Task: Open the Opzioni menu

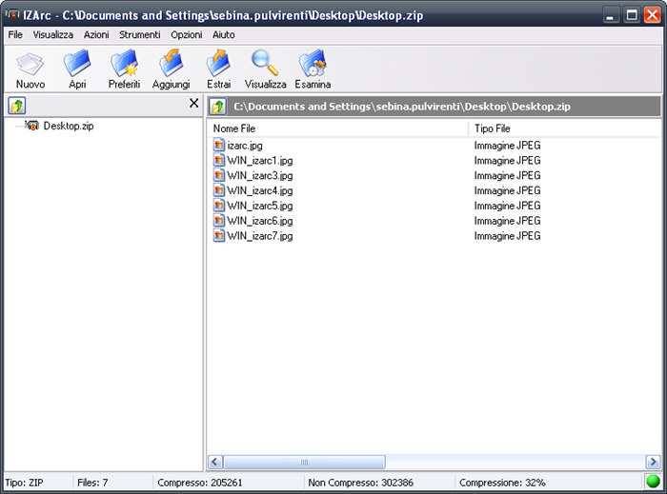Action: pos(187,34)
